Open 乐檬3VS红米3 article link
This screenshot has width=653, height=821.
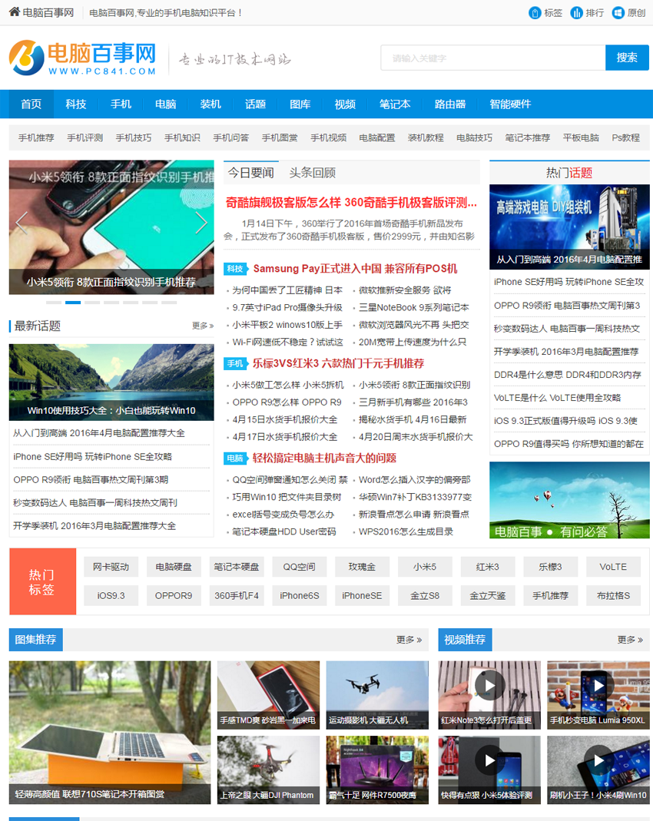point(338,363)
